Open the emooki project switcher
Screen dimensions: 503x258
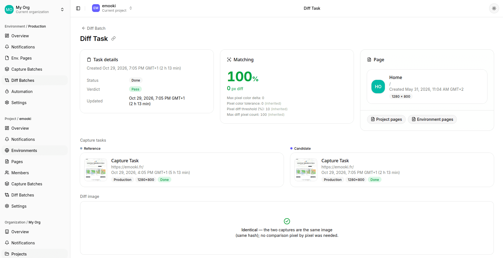(112, 8)
